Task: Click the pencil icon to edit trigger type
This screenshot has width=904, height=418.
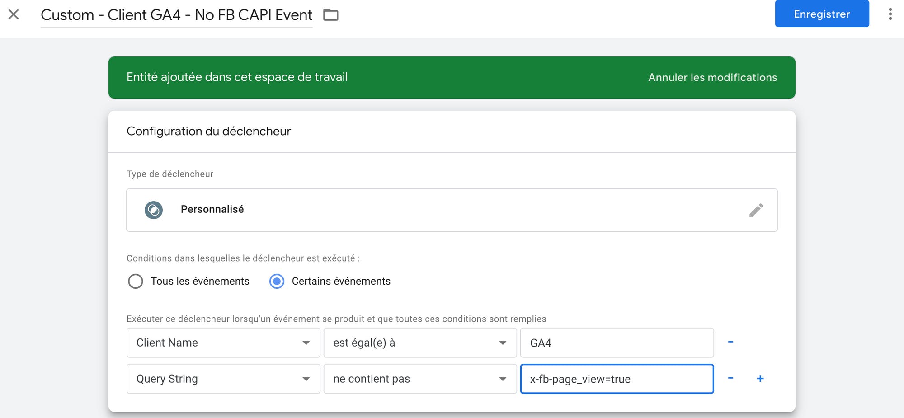Action: tap(756, 210)
